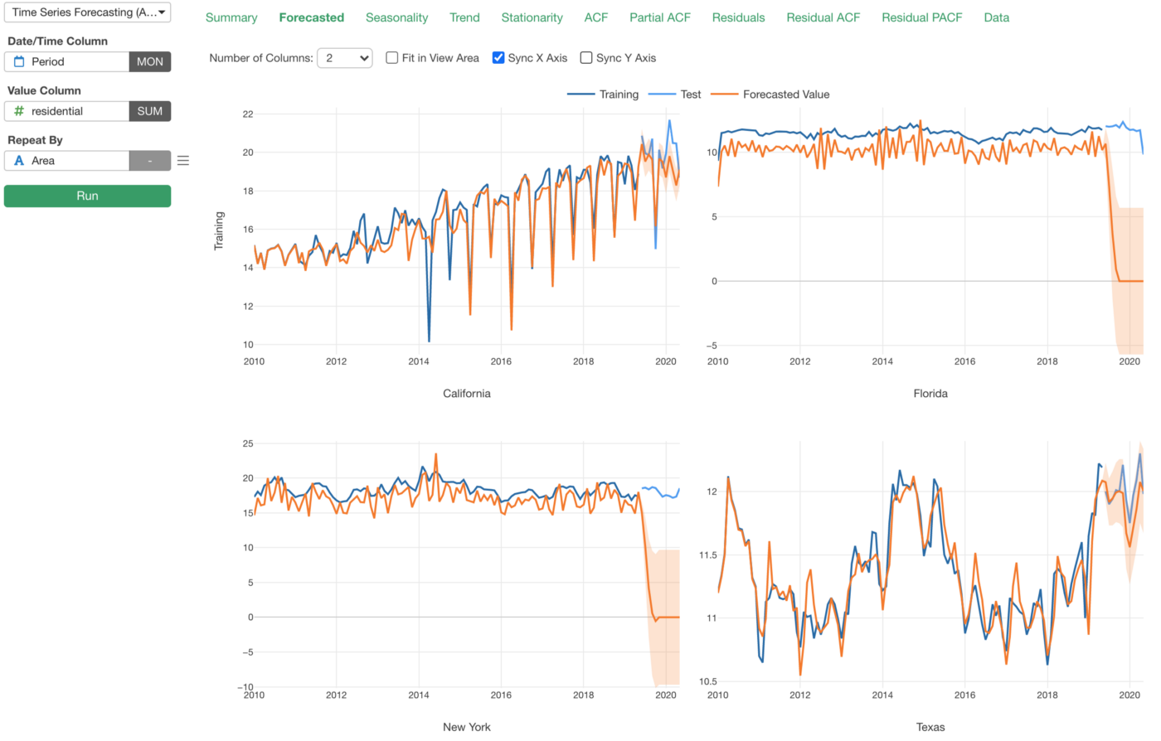This screenshot has height=741, width=1161.
Task: Open the MON date unit selector
Action: (x=150, y=61)
